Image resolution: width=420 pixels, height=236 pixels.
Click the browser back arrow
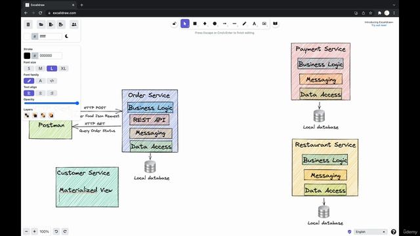point(26,13)
